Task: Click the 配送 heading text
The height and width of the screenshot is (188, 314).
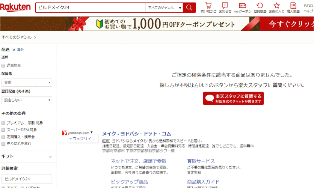Action: pyautogui.click(x=5, y=50)
